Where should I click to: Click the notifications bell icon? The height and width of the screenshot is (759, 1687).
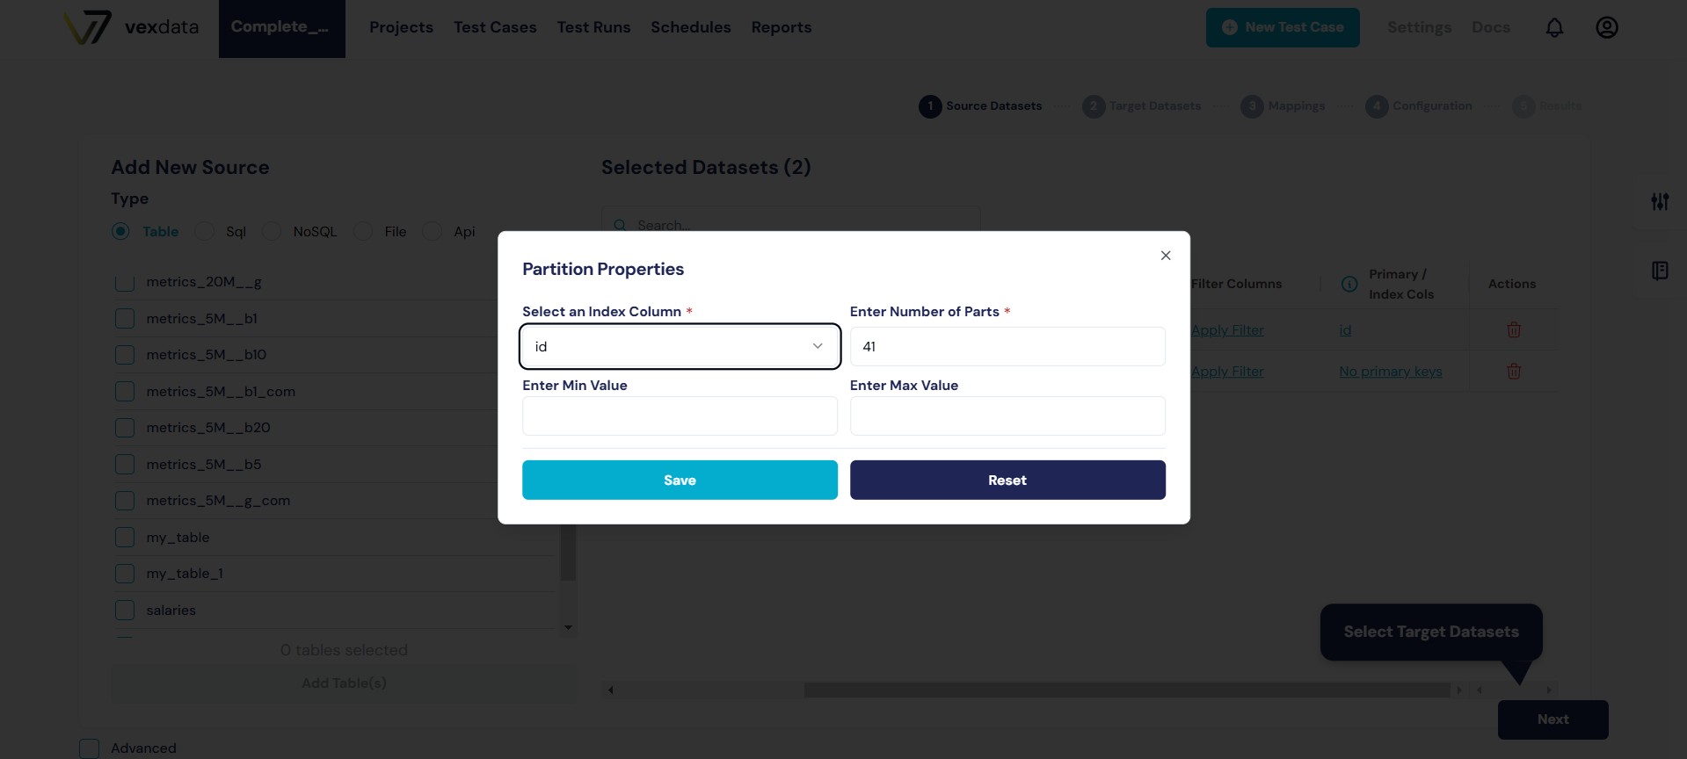click(x=1554, y=28)
